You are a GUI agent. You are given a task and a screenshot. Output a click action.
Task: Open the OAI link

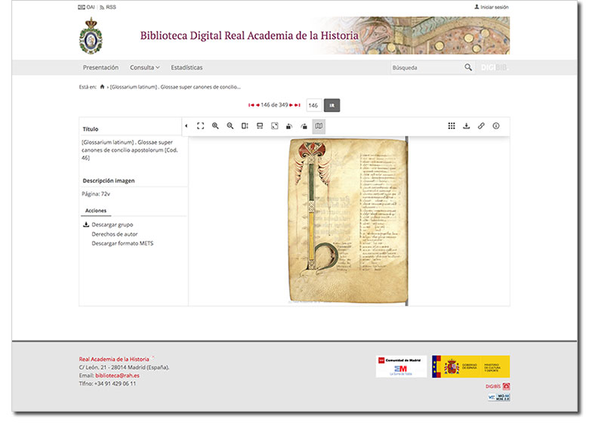(x=86, y=7)
